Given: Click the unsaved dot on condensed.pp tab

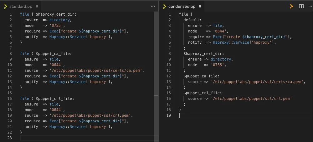Looking at the screenshot, I should pyautogui.click(x=200, y=6).
